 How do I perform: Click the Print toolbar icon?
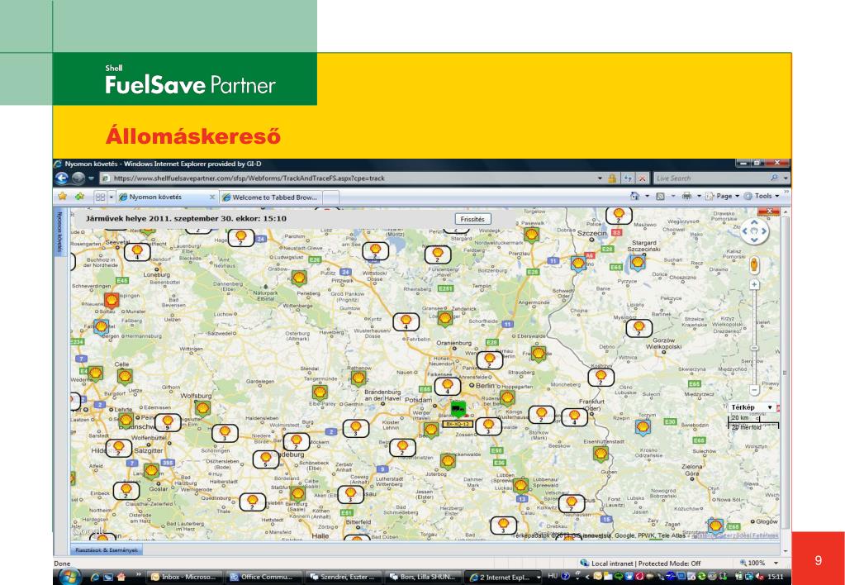686,197
